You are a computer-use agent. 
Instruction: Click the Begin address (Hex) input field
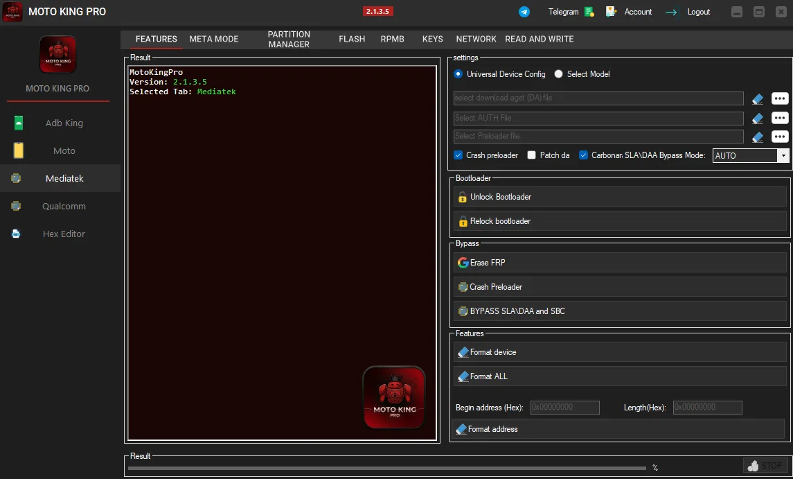[565, 407]
